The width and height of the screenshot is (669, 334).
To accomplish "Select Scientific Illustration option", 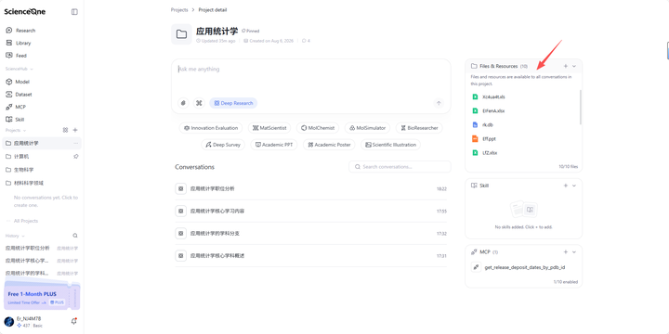I will coord(390,145).
